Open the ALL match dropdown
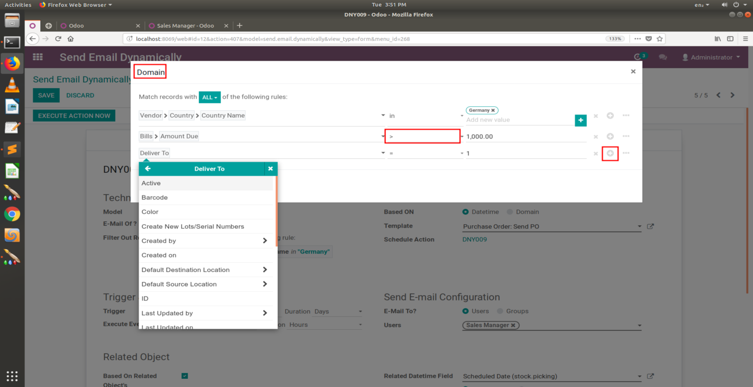Image resolution: width=753 pixels, height=387 pixels. (209, 97)
